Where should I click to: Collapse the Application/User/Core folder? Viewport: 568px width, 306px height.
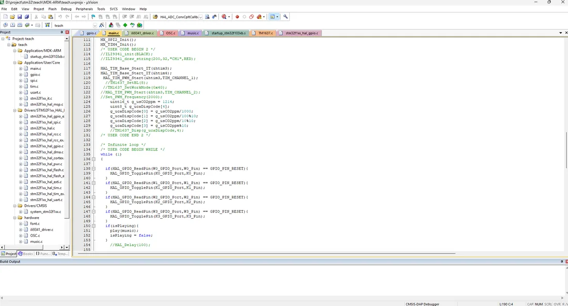15,63
